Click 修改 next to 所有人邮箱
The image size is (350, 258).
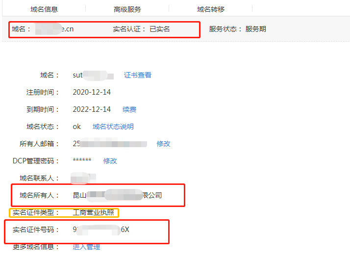(163, 144)
